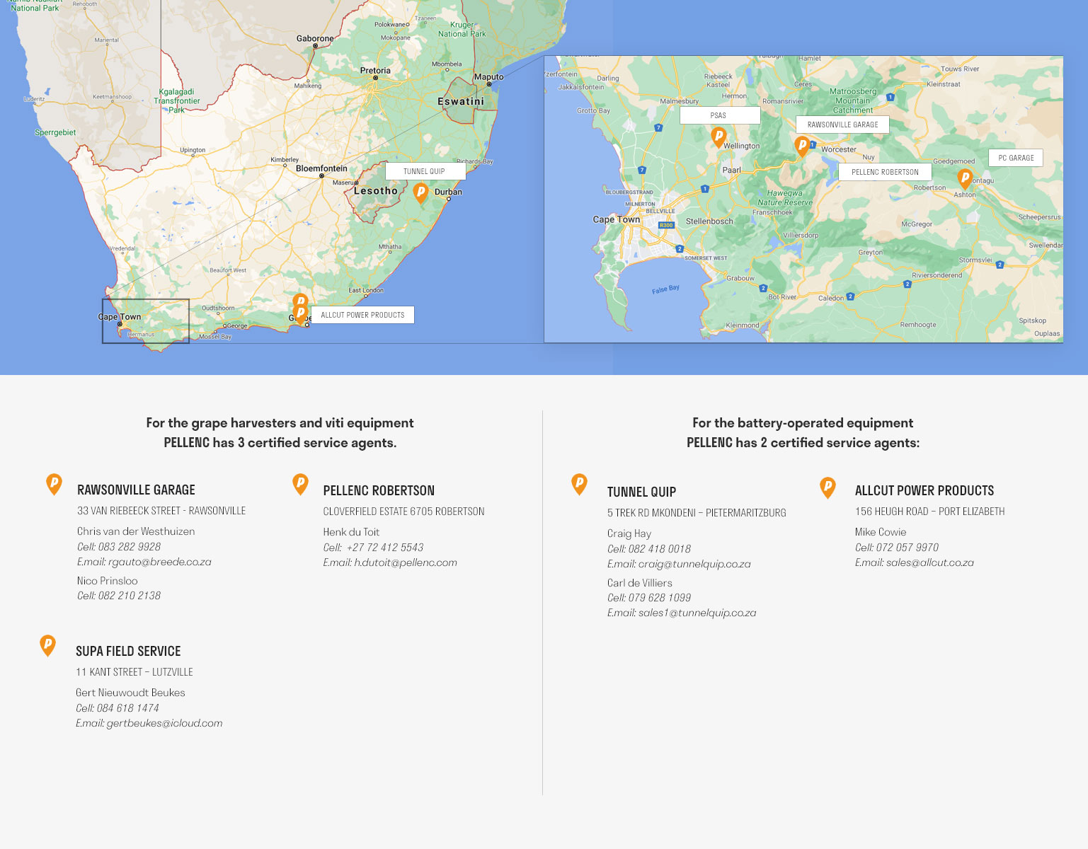Click the SUPA FIELD SERVICE heading
This screenshot has height=849, width=1088.
pyautogui.click(x=128, y=651)
